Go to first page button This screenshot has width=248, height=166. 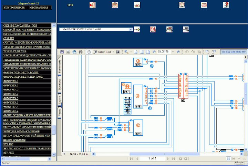tap(132, 158)
